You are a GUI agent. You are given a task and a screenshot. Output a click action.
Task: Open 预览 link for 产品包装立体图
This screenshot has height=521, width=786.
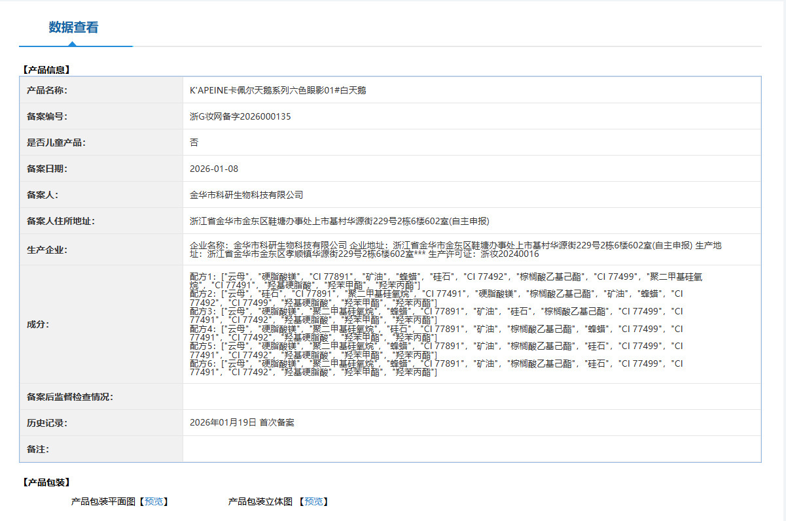(313, 501)
